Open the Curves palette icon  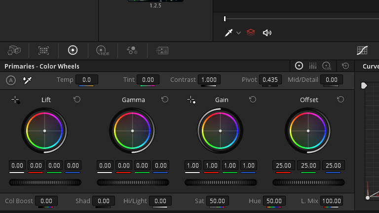pyautogui.click(x=362, y=50)
